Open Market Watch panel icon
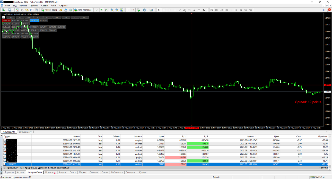The width and height of the screenshot is (332, 179). click(17, 10)
